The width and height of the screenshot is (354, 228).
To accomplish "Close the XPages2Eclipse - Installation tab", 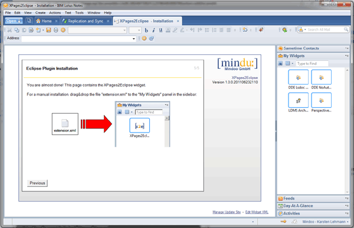I will [178, 21].
